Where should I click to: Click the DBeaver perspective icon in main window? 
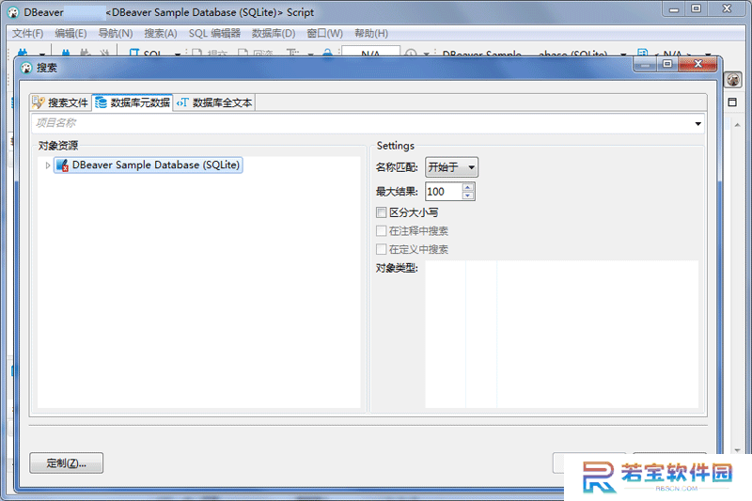[x=733, y=80]
